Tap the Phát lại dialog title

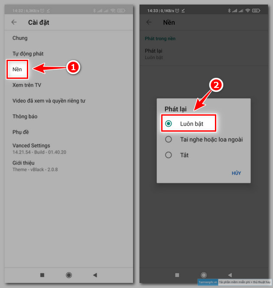[175, 109]
